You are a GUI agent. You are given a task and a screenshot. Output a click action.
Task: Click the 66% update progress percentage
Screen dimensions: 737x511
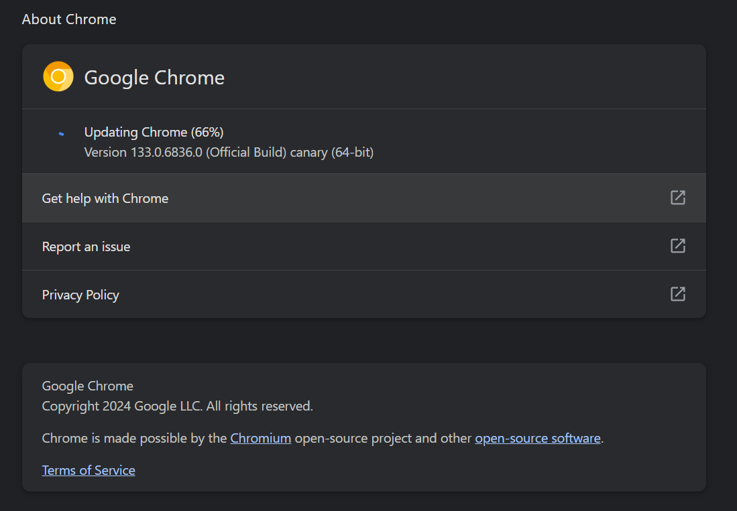point(207,133)
